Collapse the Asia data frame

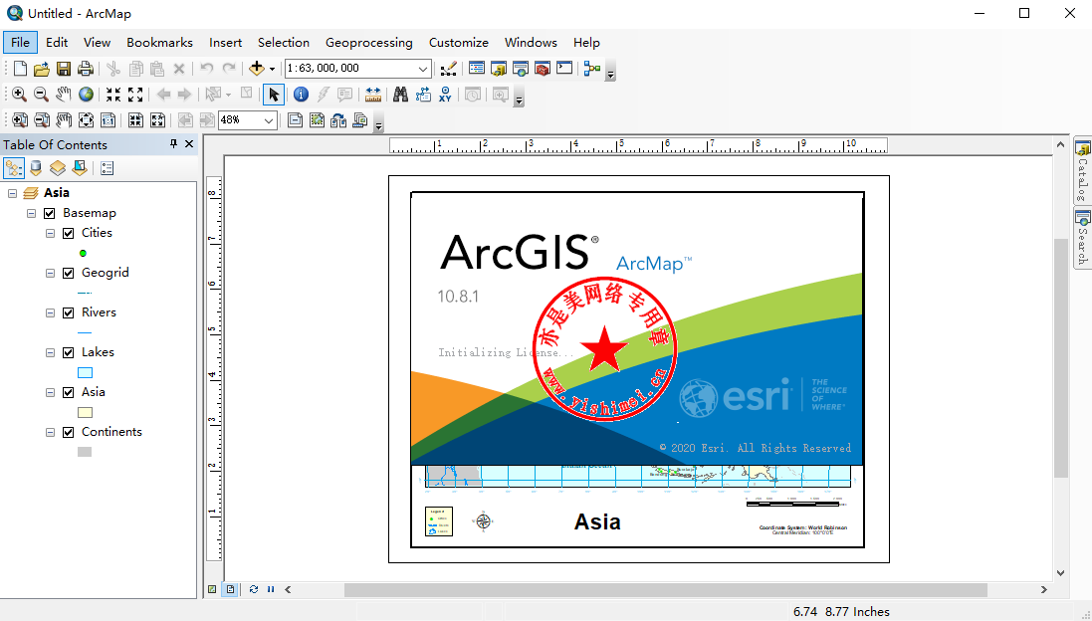point(12,193)
